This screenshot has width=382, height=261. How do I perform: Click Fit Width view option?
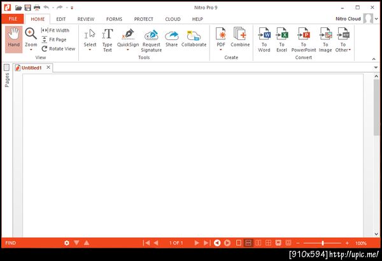(55, 30)
